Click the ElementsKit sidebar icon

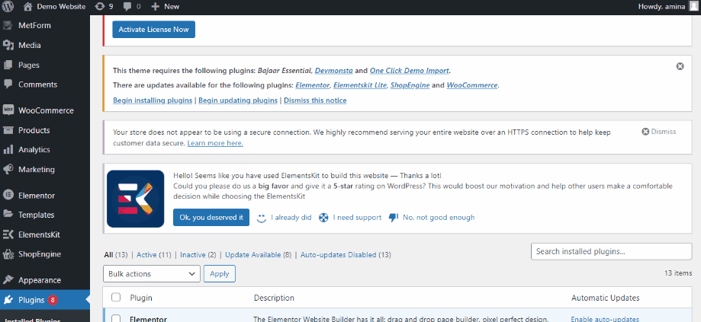(x=8, y=234)
